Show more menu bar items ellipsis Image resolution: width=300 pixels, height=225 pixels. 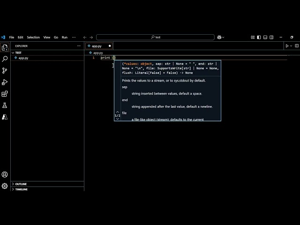[x=74, y=37]
